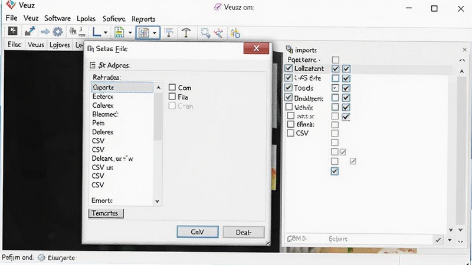Close the imports panel

(464, 49)
